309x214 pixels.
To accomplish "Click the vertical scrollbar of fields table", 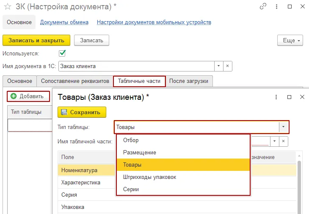I will 299,186.
